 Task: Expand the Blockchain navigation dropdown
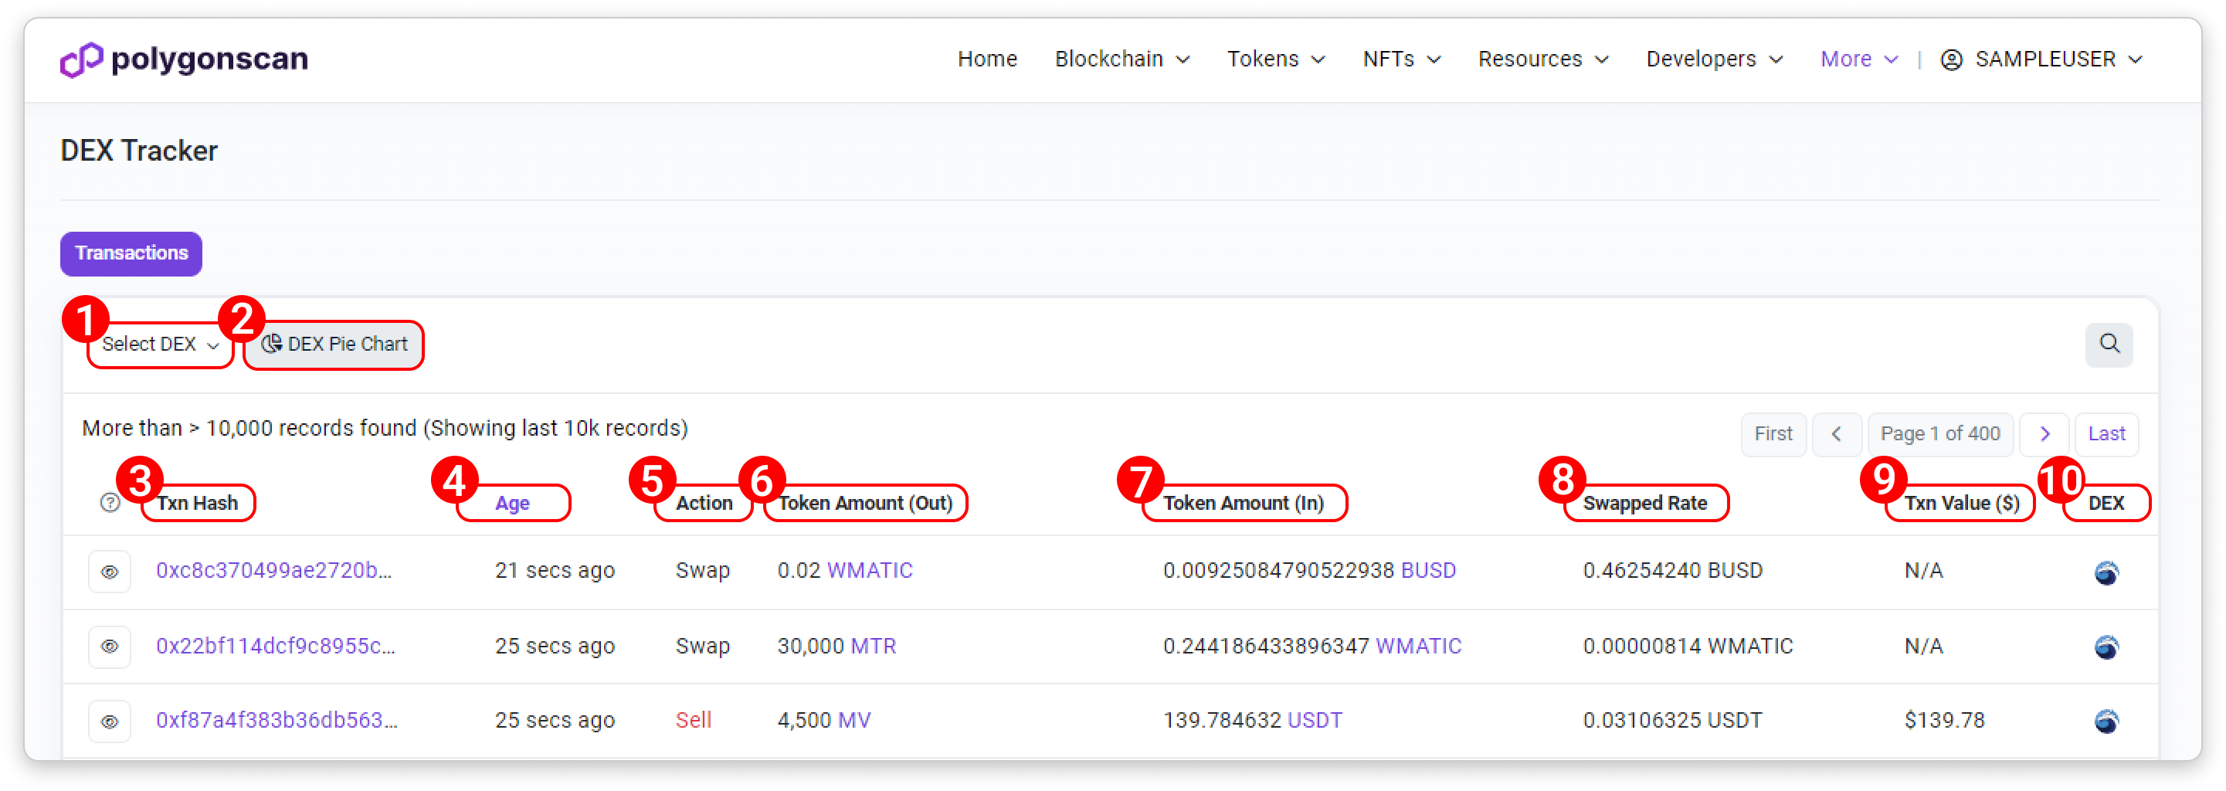point(1121,59)
